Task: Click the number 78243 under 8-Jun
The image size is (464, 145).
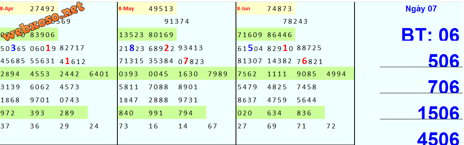Action: click(x=295, y=22)
